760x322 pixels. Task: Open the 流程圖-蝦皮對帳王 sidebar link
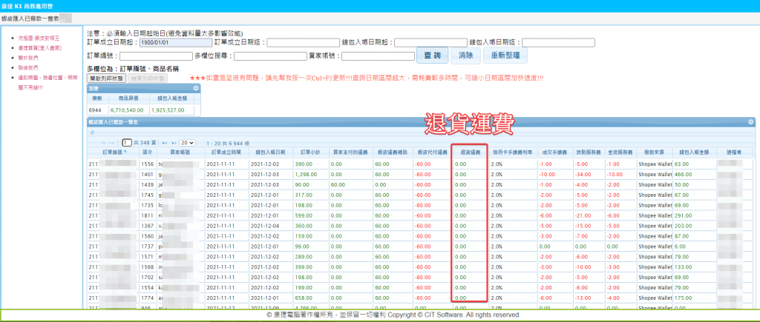click(39, 36)
